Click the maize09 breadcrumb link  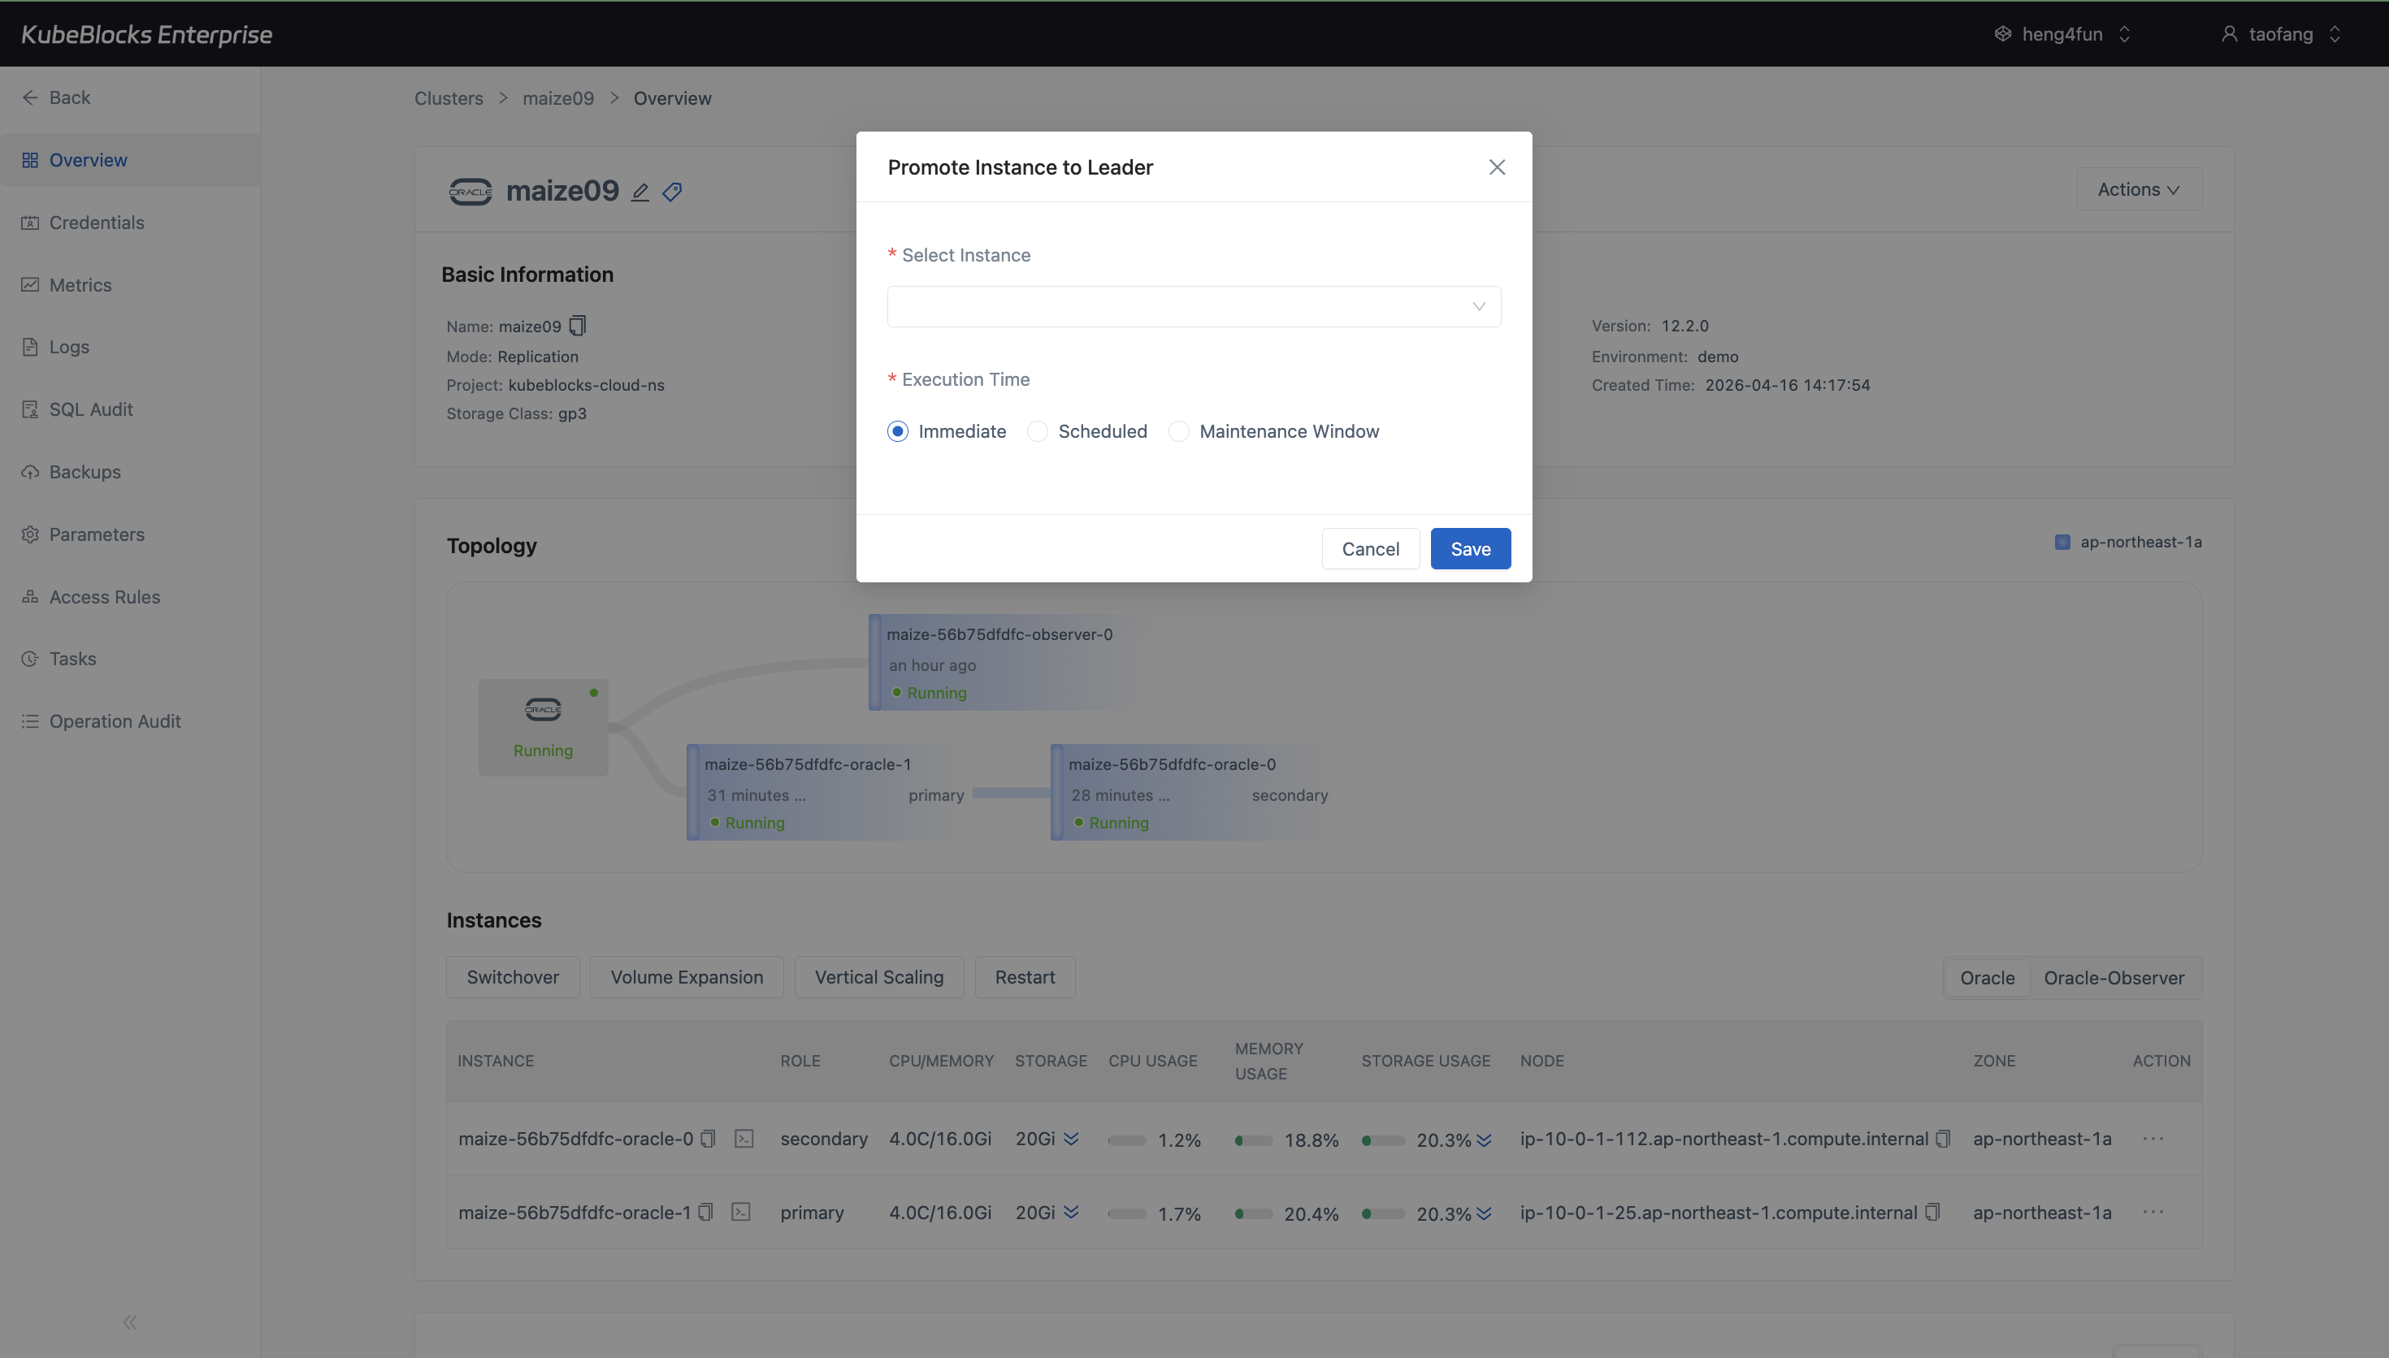pyautogui.click(x=557, y=98)
